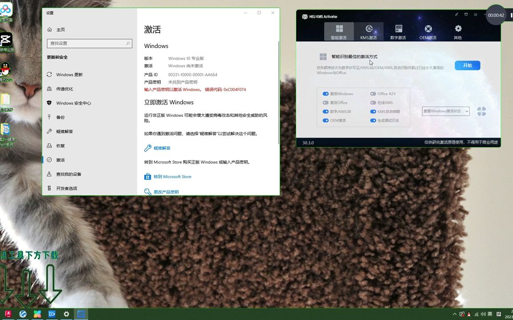
Task: Open the hamburger menu in HEU KMS title bar
Action: 476,14
